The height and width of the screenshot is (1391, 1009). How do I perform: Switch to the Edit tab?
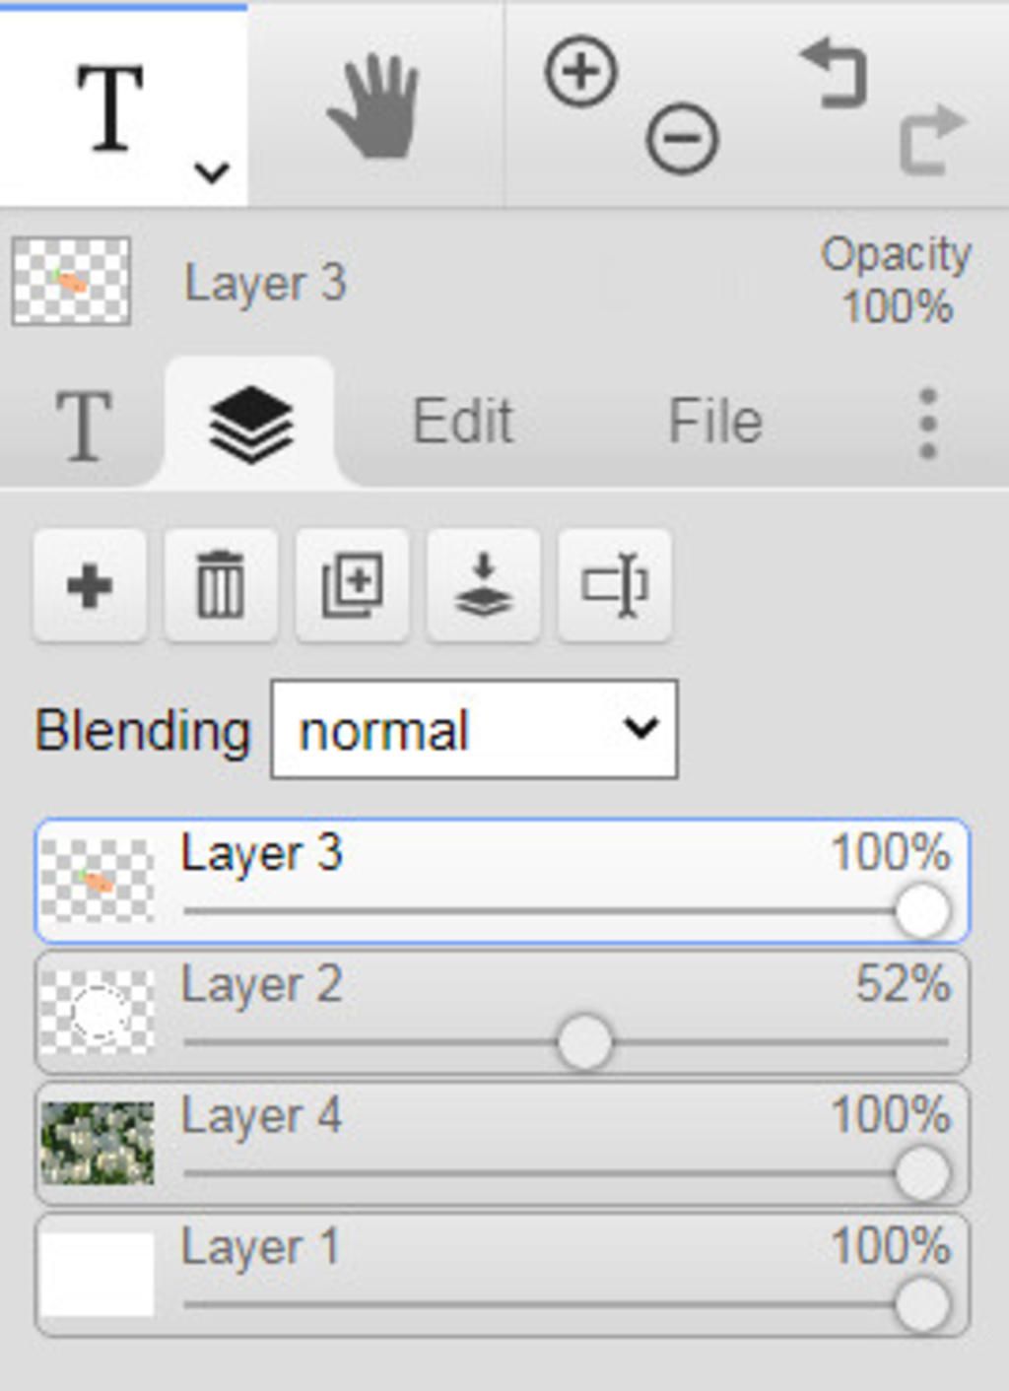(462, 423)
